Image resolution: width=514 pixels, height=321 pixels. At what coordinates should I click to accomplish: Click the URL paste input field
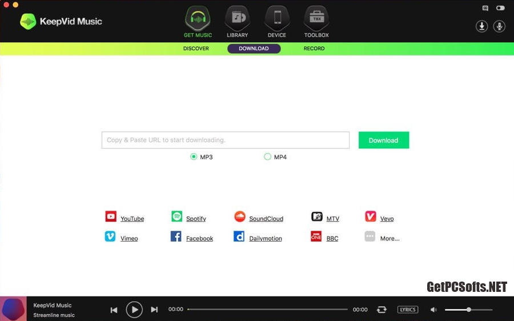(x=226, y=140)
